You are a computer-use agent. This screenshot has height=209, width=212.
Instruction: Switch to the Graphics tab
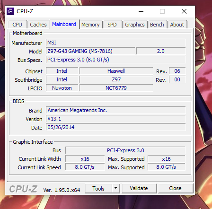[135, 25]
